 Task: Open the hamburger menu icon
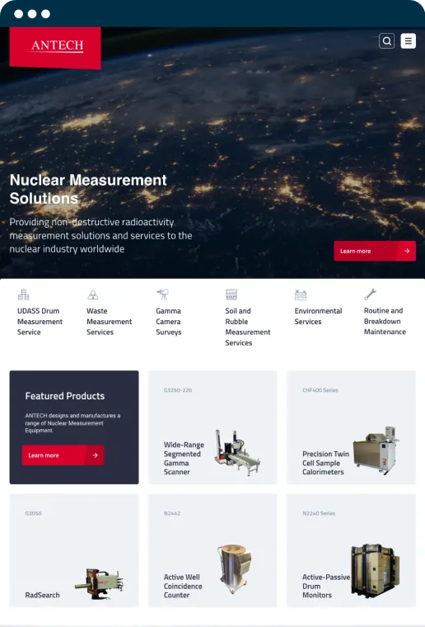coord(408,40)
